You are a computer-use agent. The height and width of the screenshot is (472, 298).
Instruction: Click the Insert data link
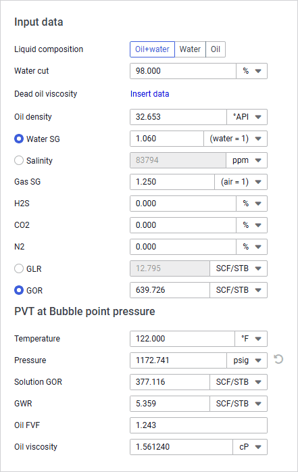point(150,94)
